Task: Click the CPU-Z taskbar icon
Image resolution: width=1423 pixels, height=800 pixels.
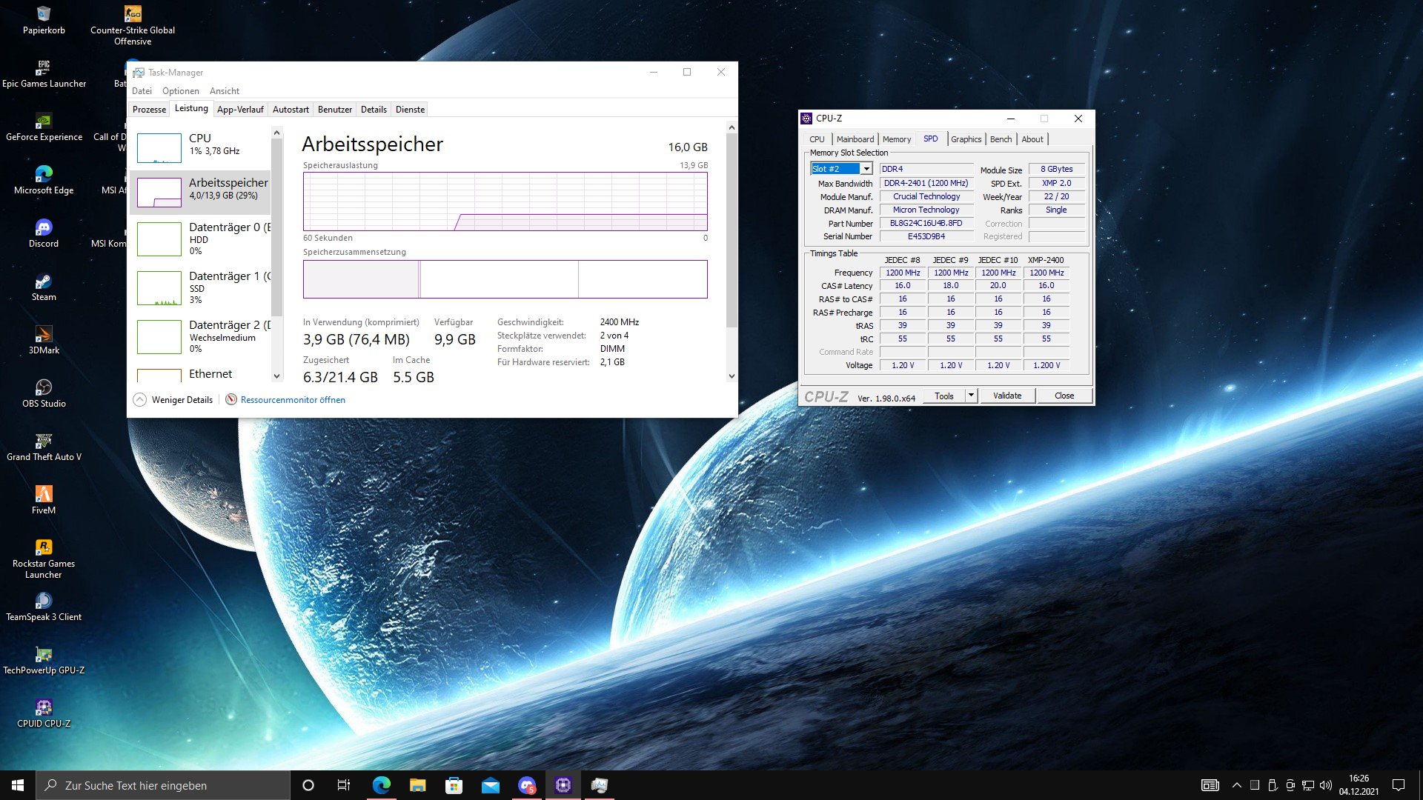Action: coord(563,785)
